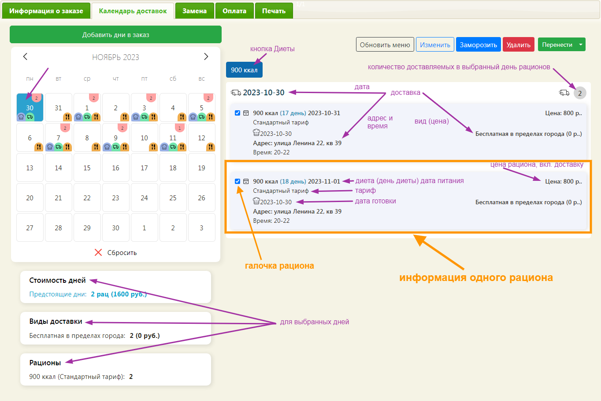Click the chef hat icon on day 30
The height and width of the screenshot is (401, 601).
[21, 117]
